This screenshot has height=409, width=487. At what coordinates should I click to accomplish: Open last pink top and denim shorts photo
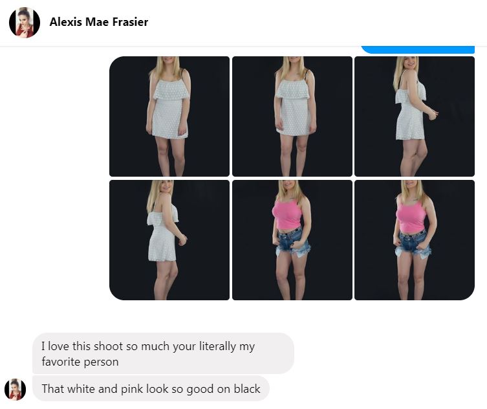click(415, 240)
